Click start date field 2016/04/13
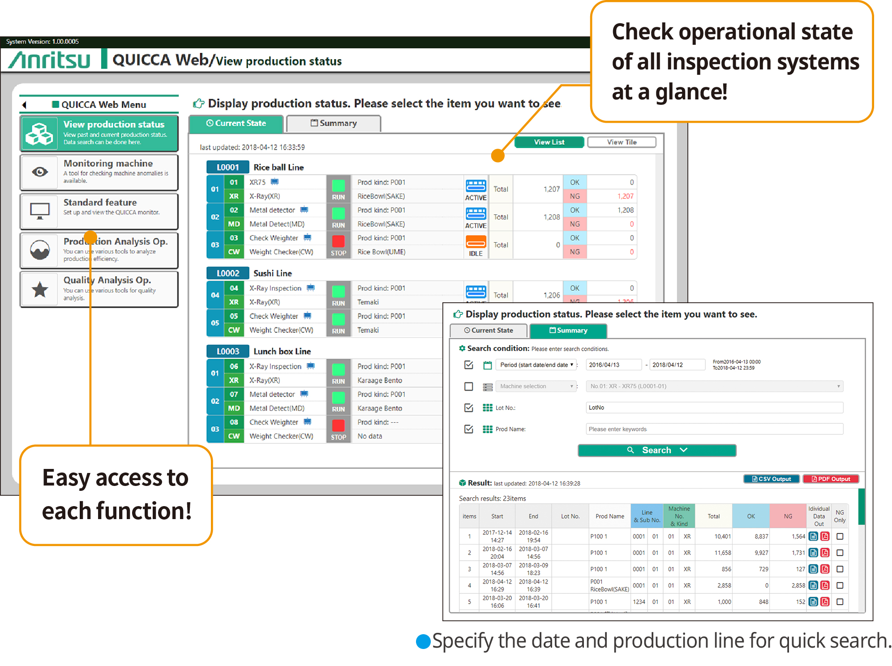The image size is (892, 666). pyautogui.click(x=613, y=365)
